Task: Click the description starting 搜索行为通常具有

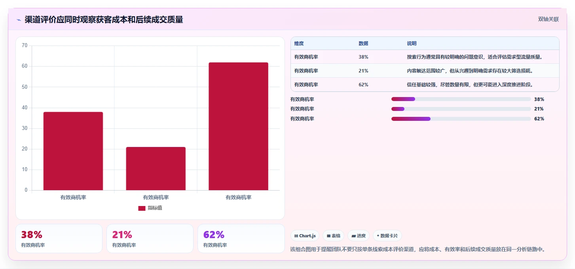Action: (474, 57)
